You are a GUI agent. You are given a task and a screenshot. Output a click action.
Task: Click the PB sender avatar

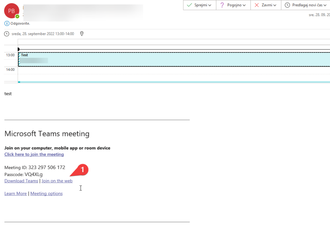coord(11,11)
